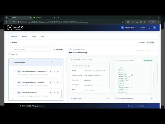Open Store Inventory suite options menu
The height and width of the screenshot is (124, 165).
click(x=59, y=62)
